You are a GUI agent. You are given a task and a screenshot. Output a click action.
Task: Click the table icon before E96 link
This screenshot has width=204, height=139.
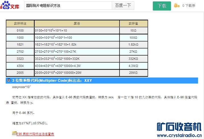tap(14, 133)
